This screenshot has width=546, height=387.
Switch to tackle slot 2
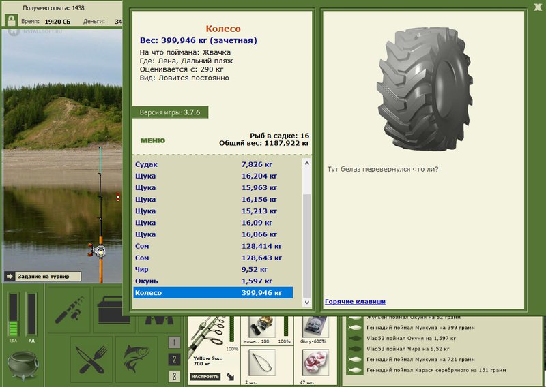tap(174, 359)
